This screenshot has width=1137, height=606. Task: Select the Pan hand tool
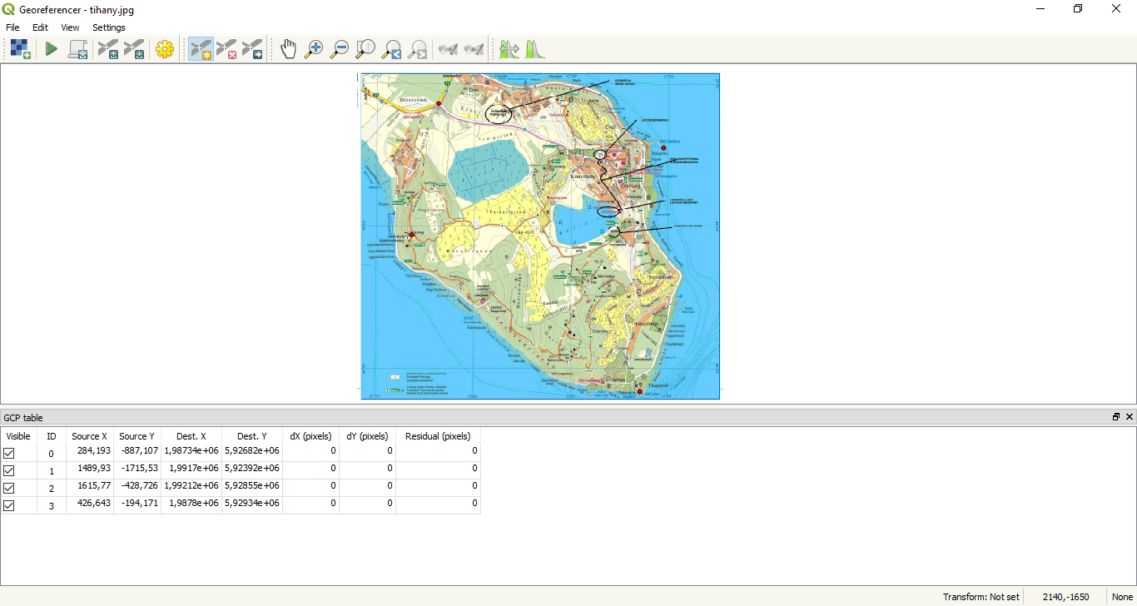tap(288, 49)
